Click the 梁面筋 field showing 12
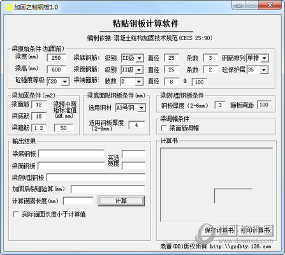Image resolution: width=285 pixels, height=255 pixels. click(39, 105)
